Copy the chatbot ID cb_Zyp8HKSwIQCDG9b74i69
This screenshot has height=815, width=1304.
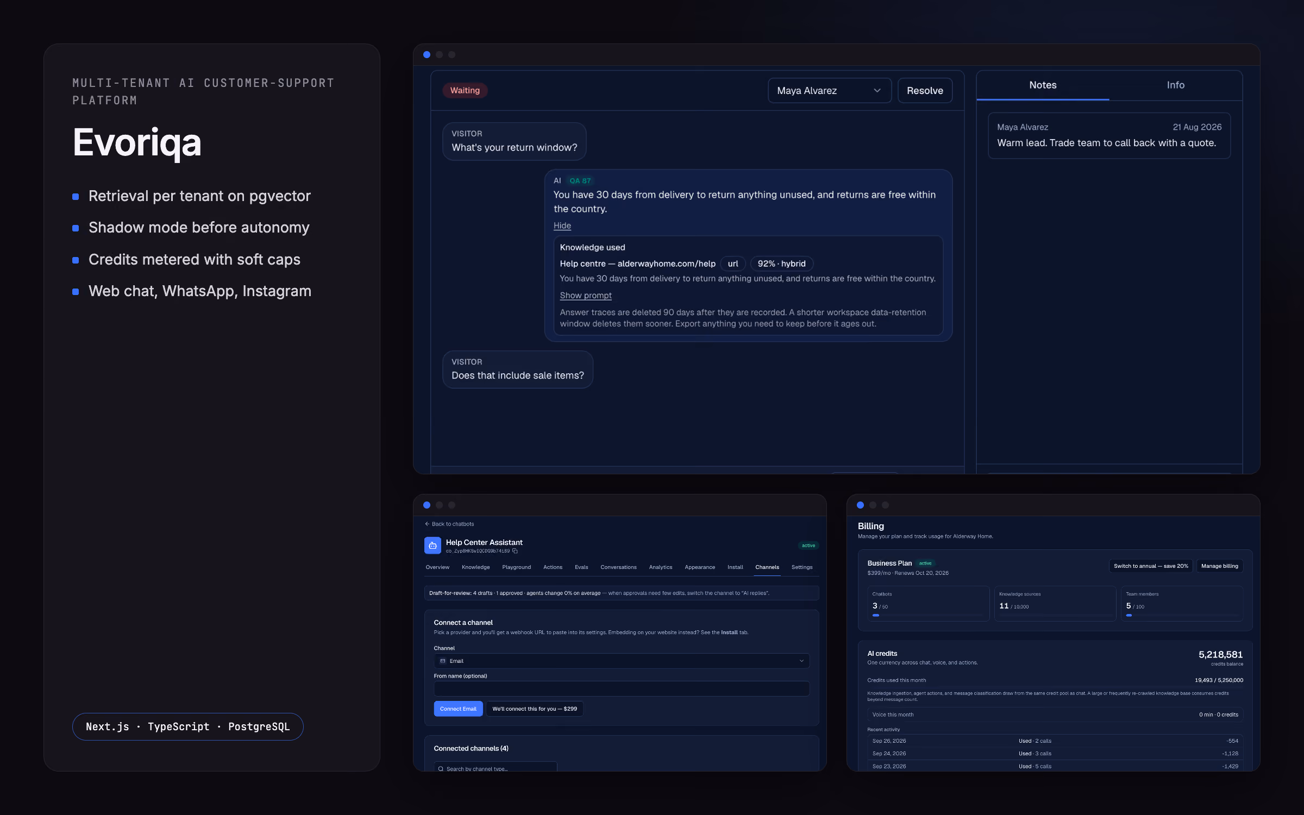click(x=515, y=551)
